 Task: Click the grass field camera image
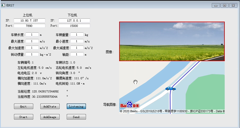click(172, 41)
